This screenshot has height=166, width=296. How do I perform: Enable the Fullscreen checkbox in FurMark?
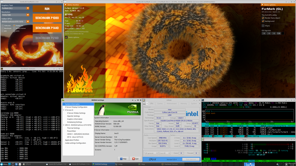pos(3,26)
